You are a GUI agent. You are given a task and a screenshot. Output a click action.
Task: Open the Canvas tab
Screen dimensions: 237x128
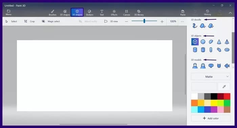(127, 12)
